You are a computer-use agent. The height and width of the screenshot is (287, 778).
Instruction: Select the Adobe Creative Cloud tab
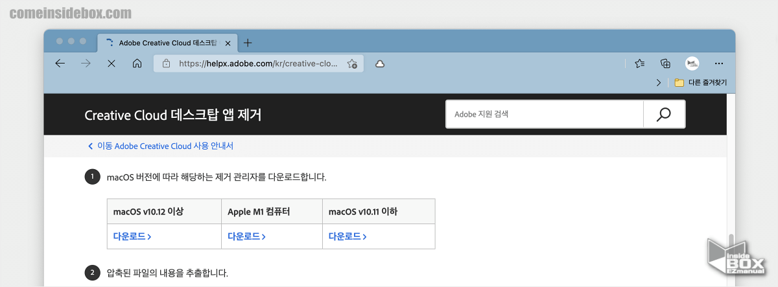coord(167,43)
